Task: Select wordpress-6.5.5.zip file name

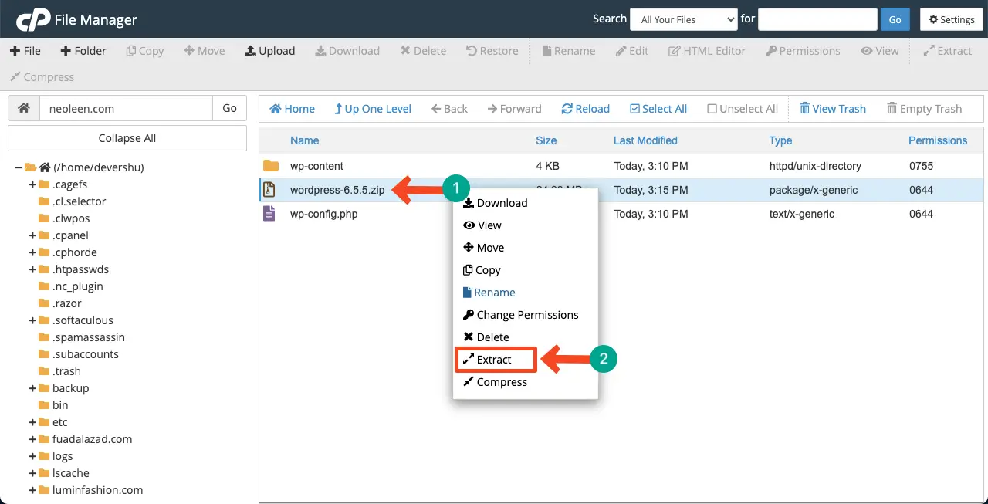Action: pyautogui.click(x=337, y=190)
